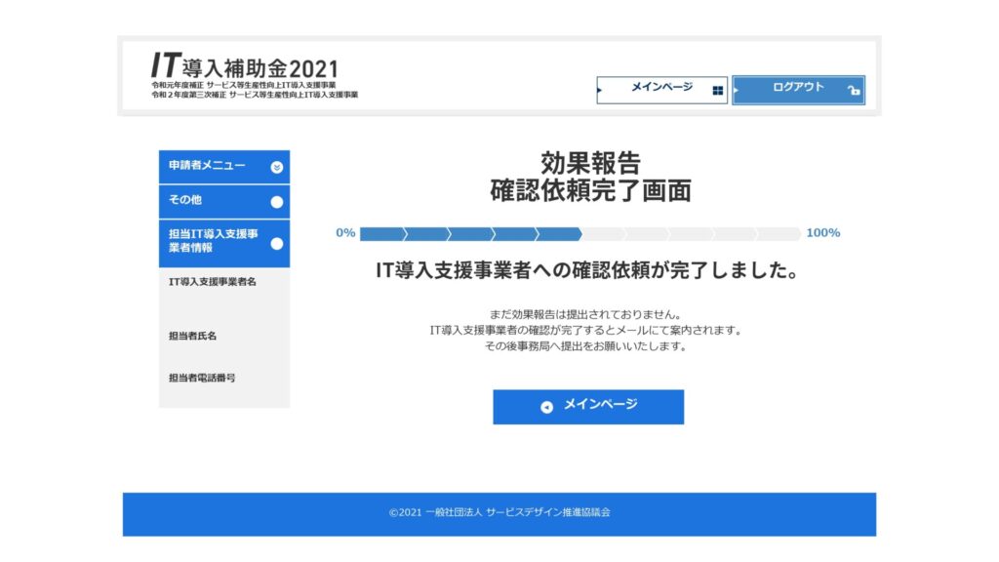Image resolution: width=999 pixels, height=562 pixels.
Task: Click the back arrow icon in blue メインページ button
Action: pyautogui.click(x=546, y=407)
